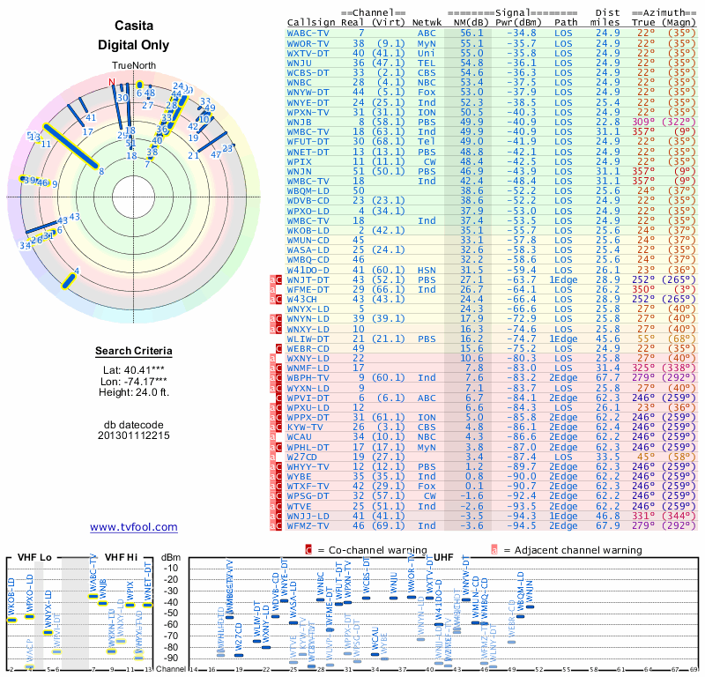The image size is (705, 677).
Task: Click the UHF spectrum chart label
Action: [443, 557]
